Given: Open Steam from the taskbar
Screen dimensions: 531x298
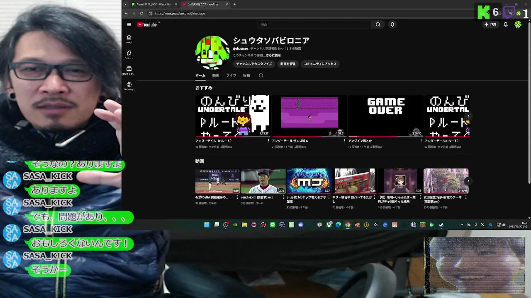Looking at the screenshot, I should click(441, 225).
